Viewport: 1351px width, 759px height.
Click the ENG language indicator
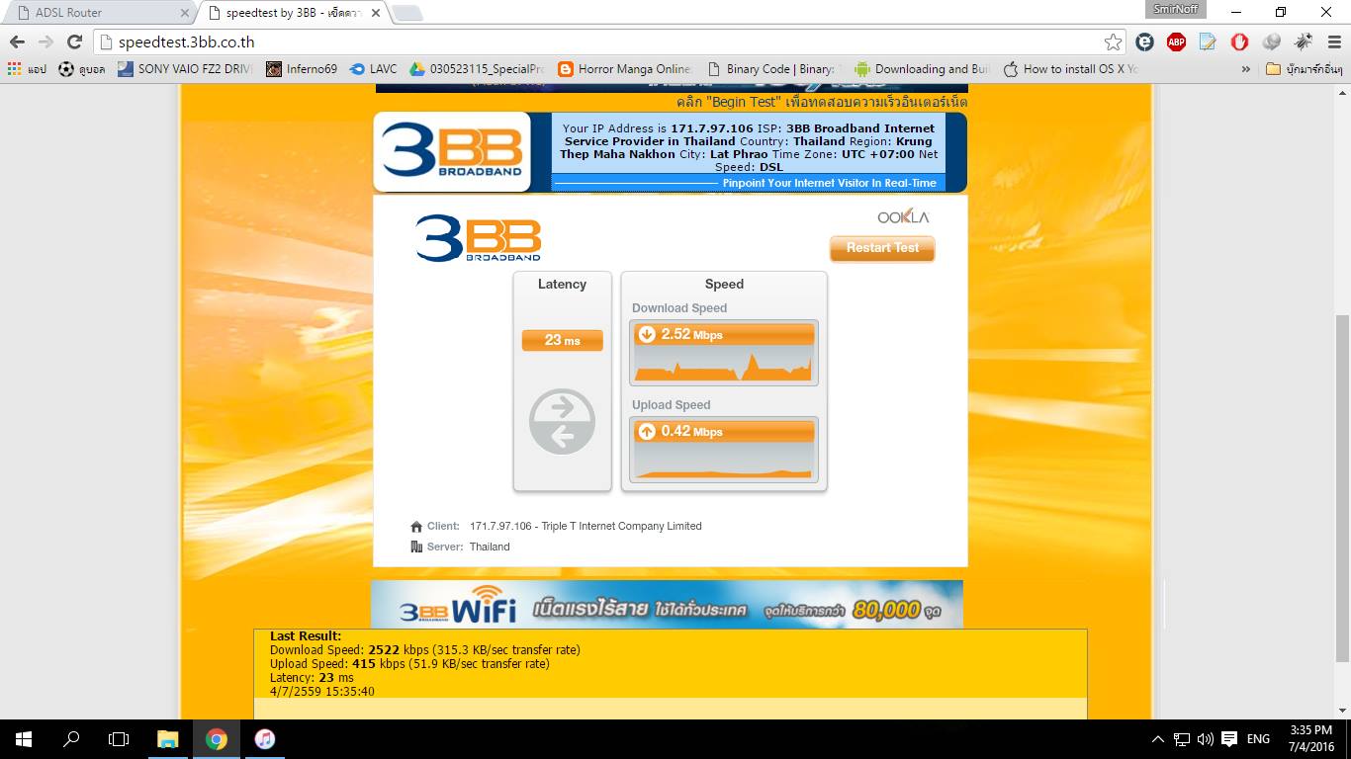click(x=1258, y=739)
